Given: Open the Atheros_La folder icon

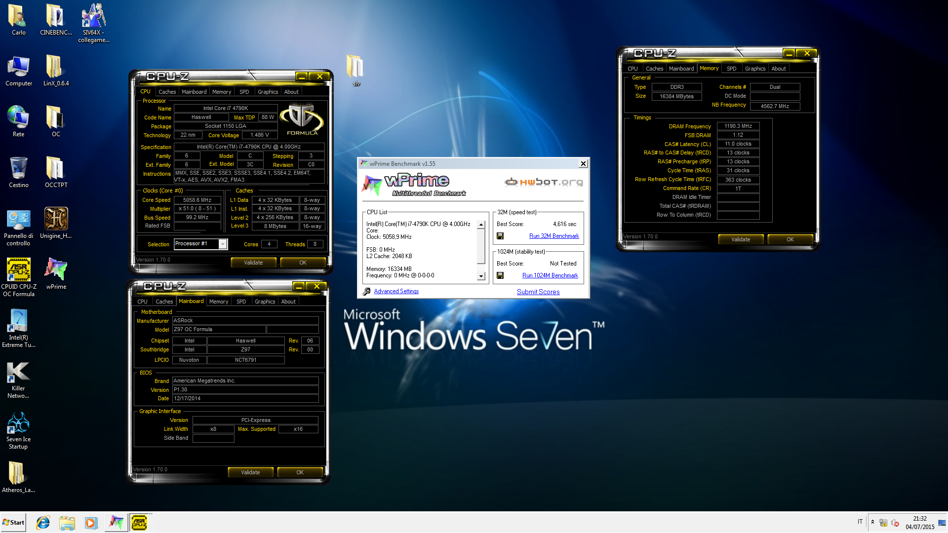Looking at the screenshot, I should click(x=18, y=477).
